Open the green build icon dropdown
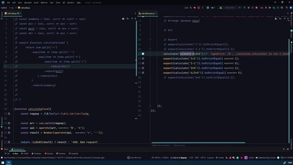The image size is (293, 165). coord(212,8)
